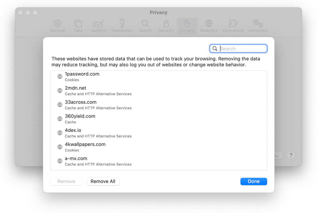The image size is (319, 213).
Task: Select the 2mdn.net website row
Action: coord(76,91)
